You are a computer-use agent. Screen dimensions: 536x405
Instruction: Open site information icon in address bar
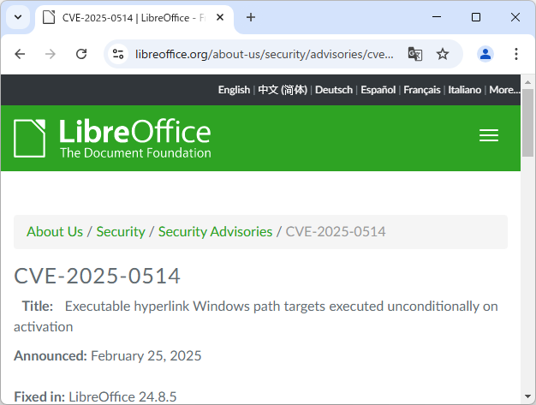(119, 54)
